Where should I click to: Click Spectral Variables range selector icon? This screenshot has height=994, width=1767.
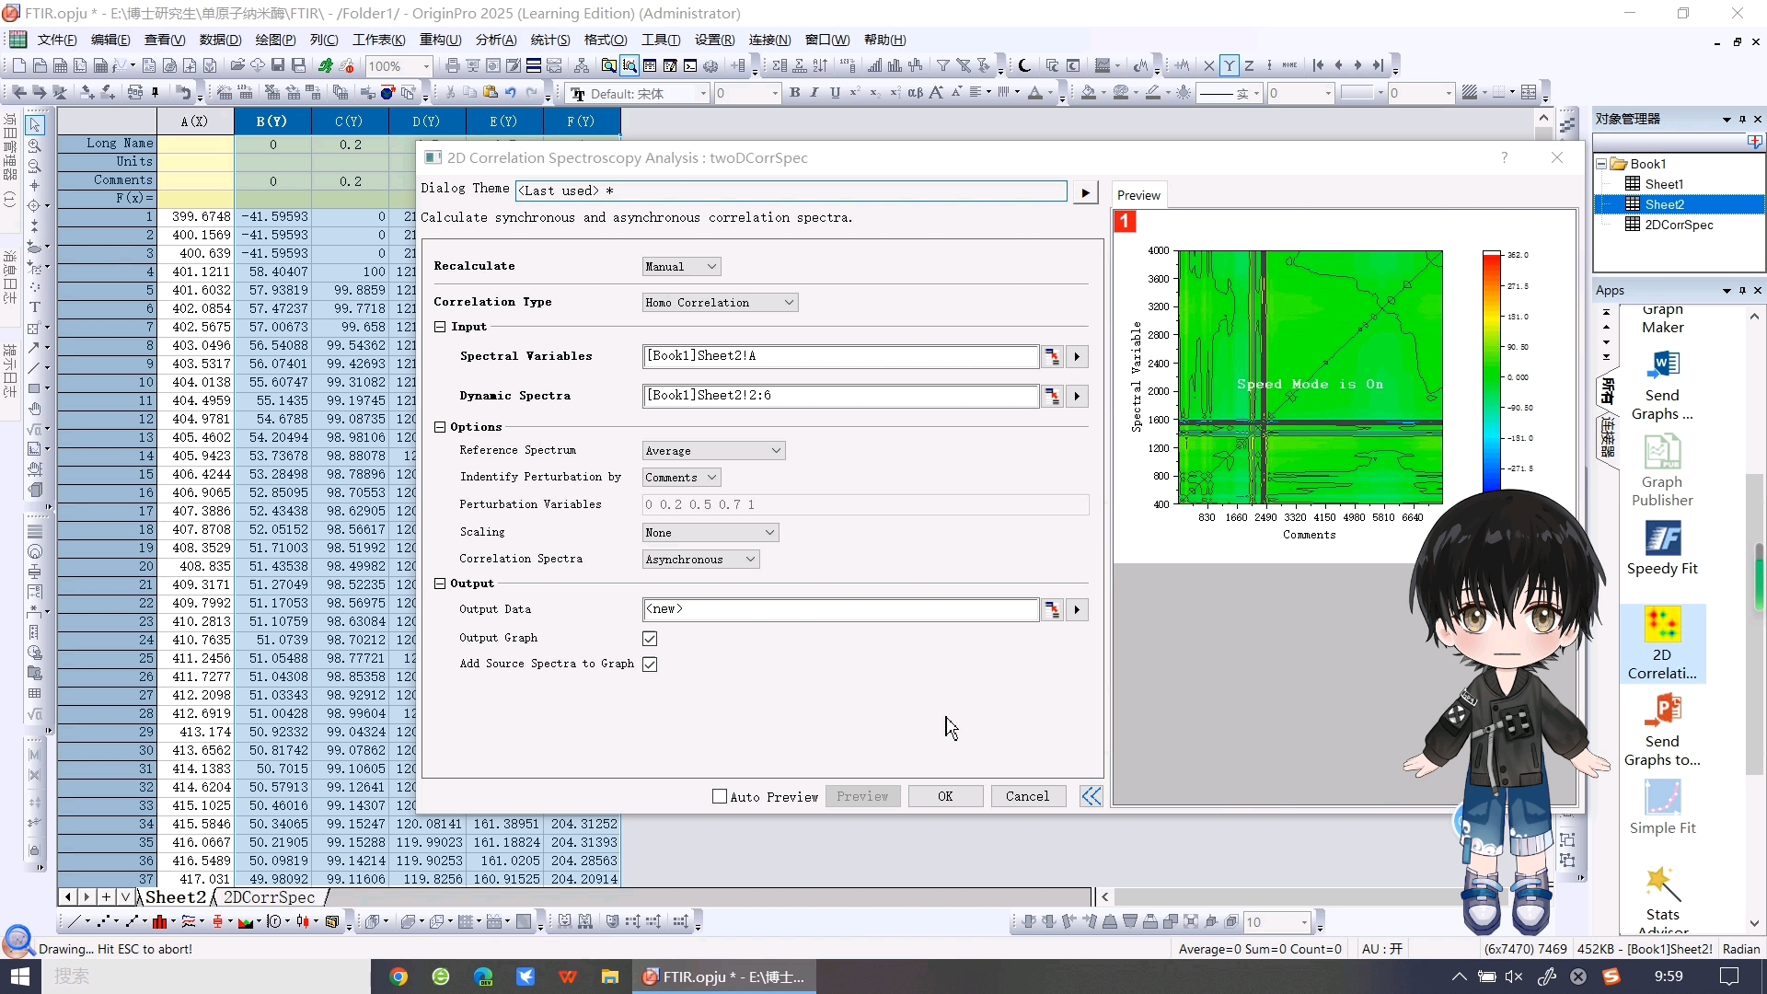(x=1052, y=356)
